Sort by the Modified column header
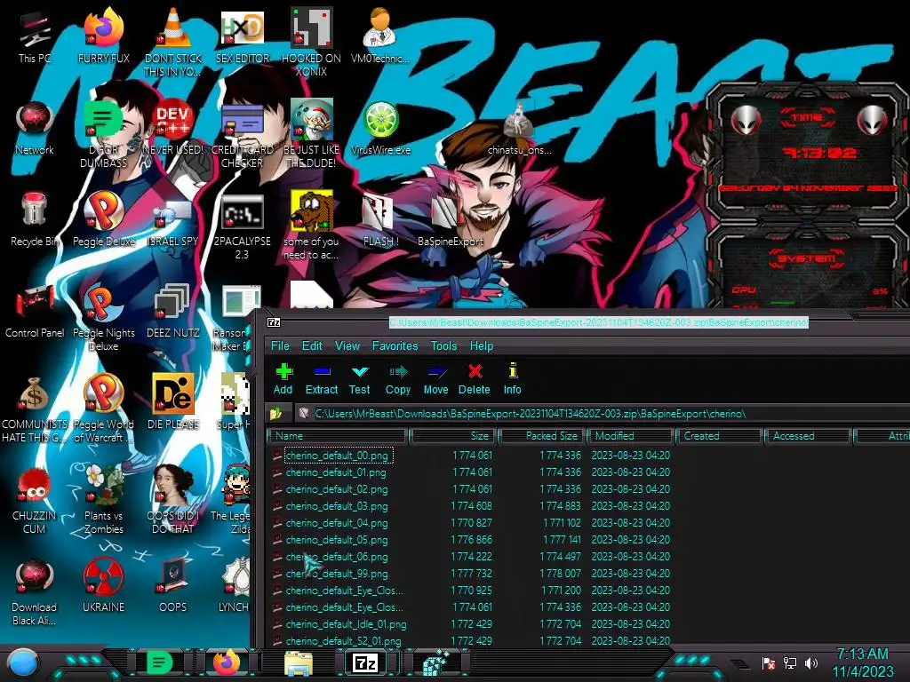Screen dimensions: 910x682 click(x=631, y=436)
